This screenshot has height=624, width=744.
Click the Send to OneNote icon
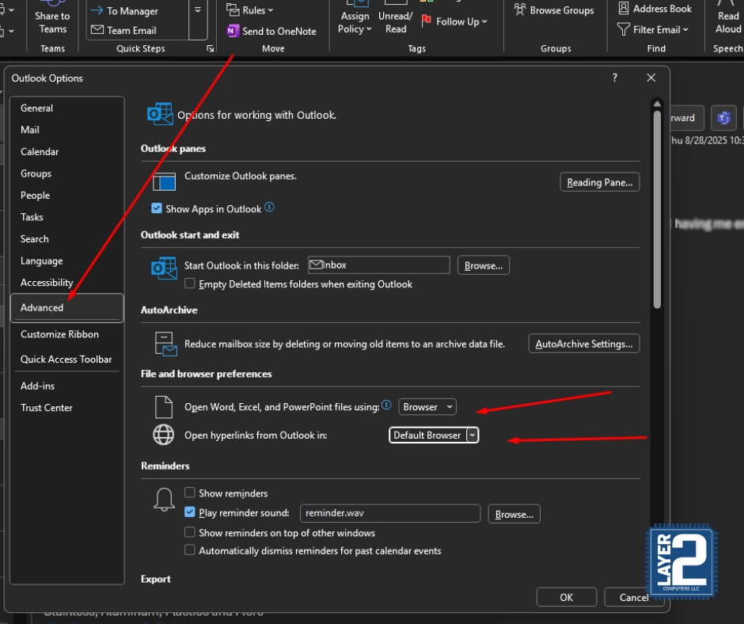pos(233,31)
